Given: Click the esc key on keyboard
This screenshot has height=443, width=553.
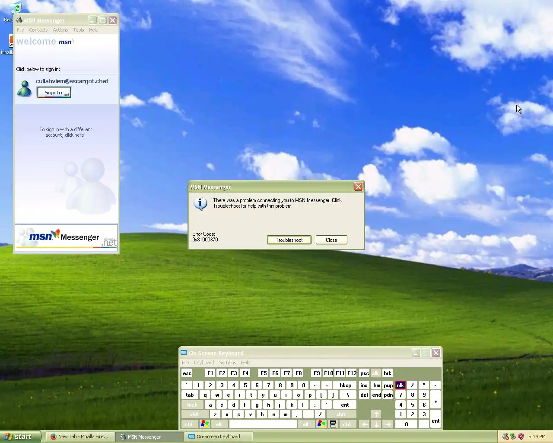Looking at the screenshot, I should [x=187, y=373].
